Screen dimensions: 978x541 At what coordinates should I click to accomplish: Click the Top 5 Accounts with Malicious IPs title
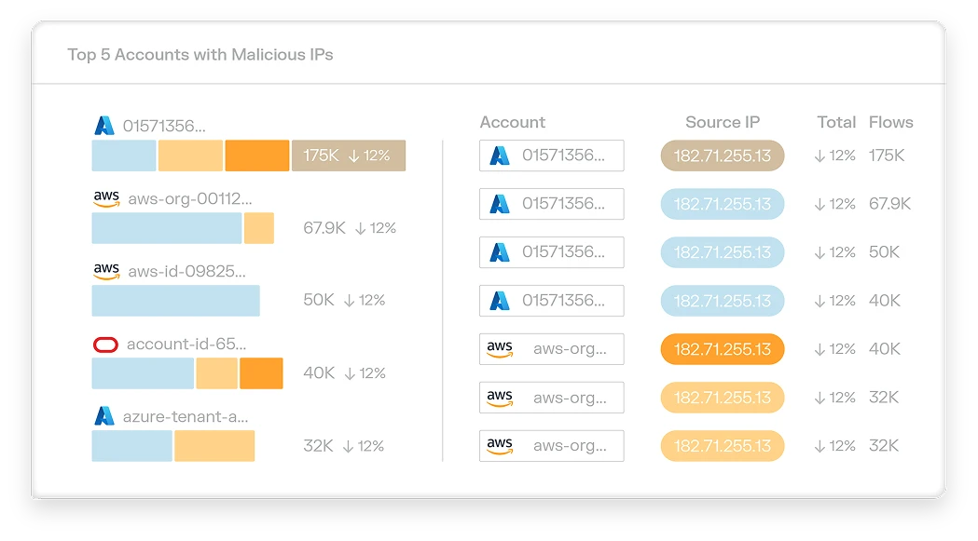(200, 55)
